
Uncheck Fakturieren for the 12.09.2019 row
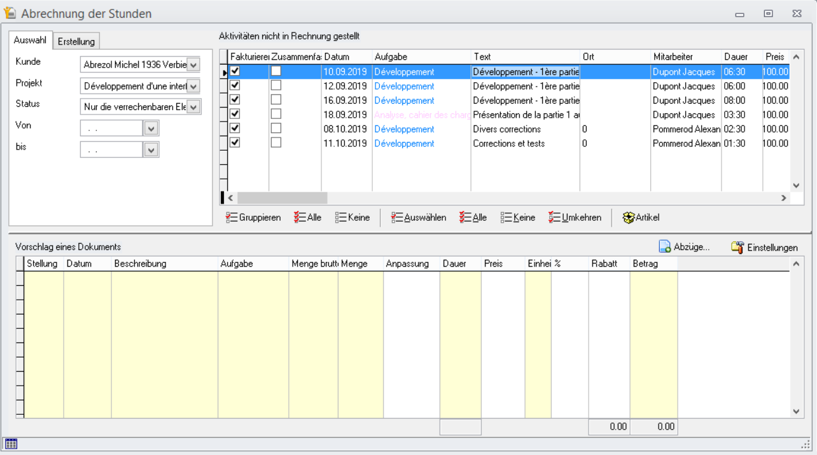coord(235,85)
